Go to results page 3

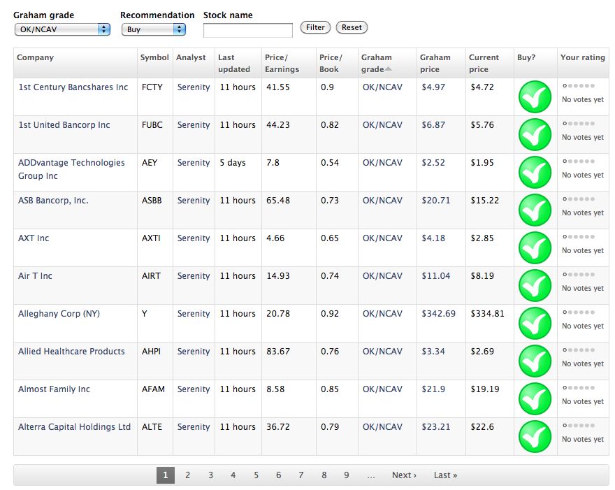pos(210,475)
